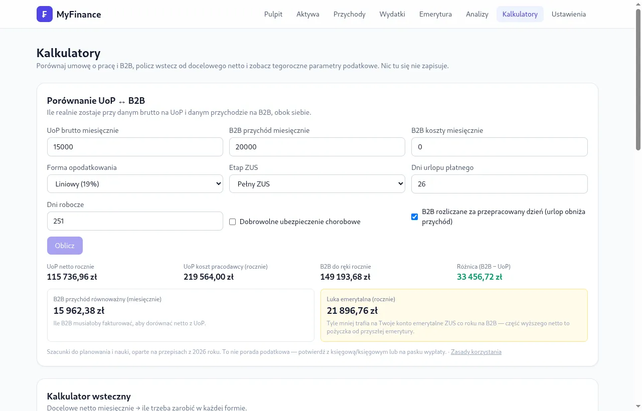Open the Pulpit section

pos(273,14)
